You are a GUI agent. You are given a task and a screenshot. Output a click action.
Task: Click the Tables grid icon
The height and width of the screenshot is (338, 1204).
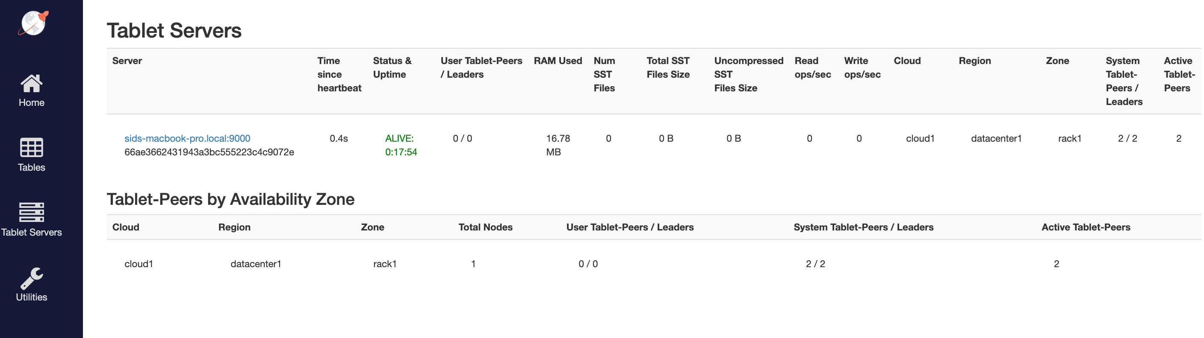[x=31, y=148]
